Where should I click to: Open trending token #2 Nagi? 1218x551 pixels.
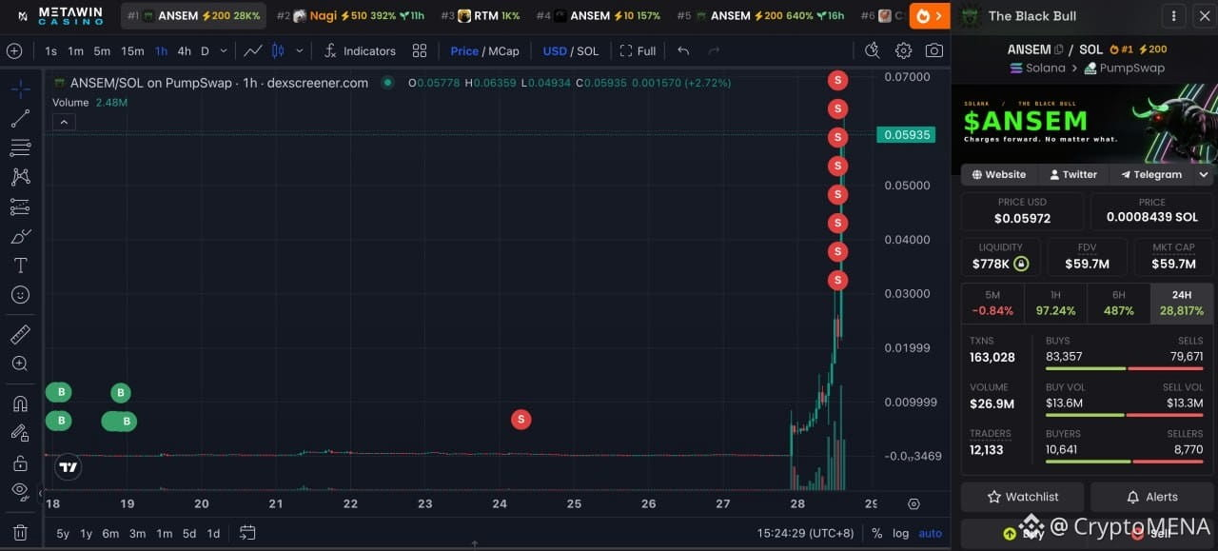click(350, 16)
